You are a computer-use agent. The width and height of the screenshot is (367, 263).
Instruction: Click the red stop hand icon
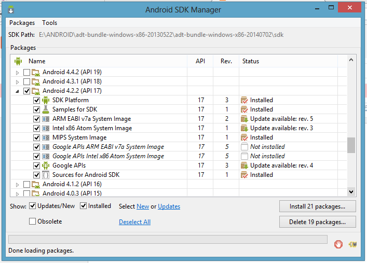pyautogui.click(x=338, y=244)
